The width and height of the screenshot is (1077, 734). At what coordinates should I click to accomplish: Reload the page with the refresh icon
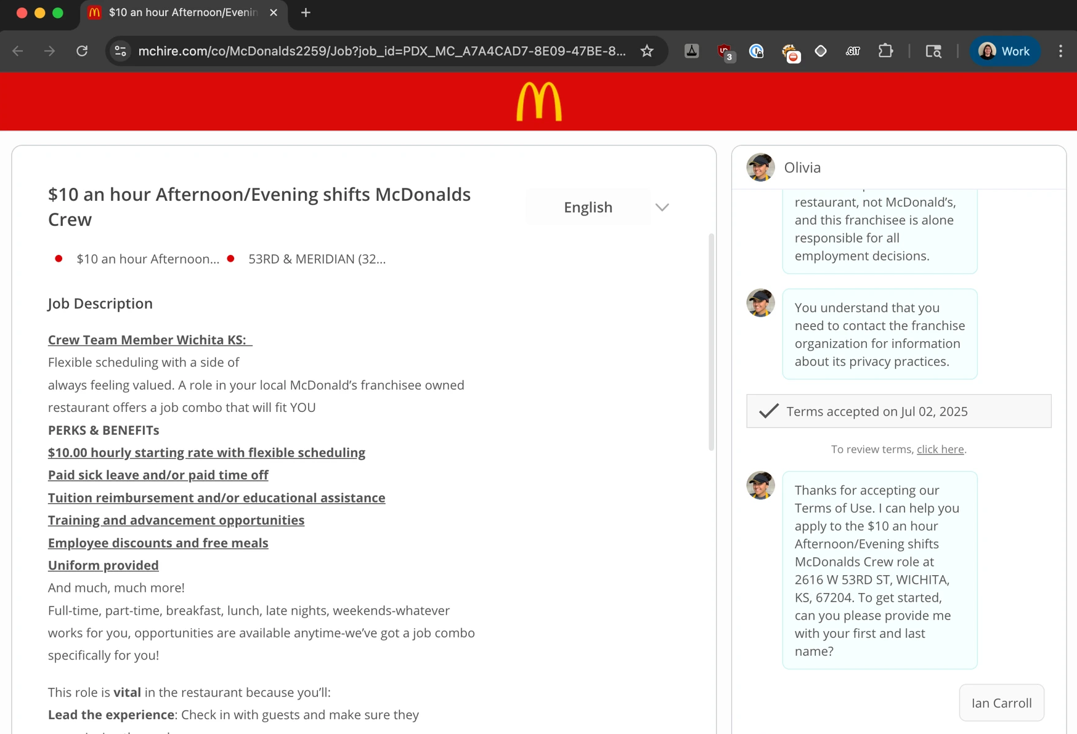click(82, 51)
